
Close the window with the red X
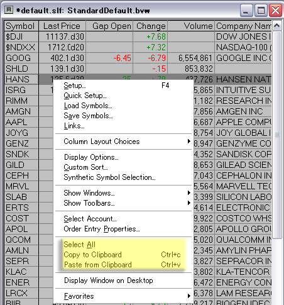[x=275, y=10]
